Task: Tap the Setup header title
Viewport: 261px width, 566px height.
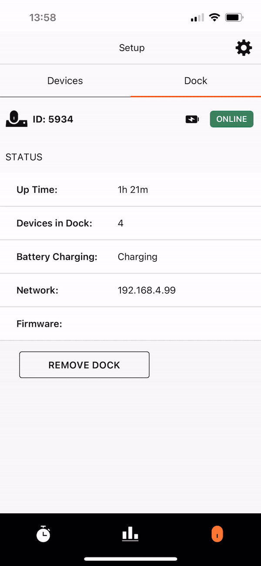Action: (131, 48)
